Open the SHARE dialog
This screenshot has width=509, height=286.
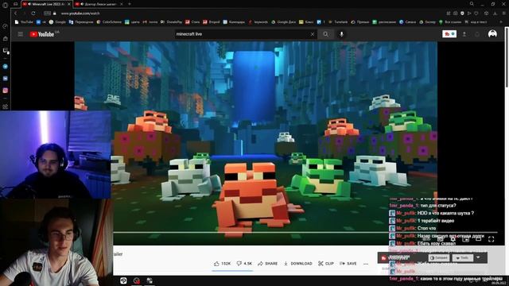(267, 264)
